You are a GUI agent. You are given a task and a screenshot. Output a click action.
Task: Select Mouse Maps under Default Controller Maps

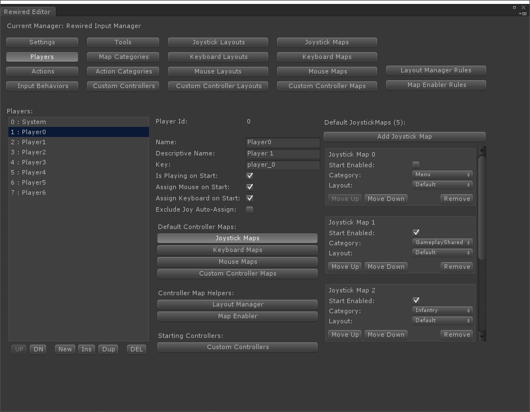[x=237, y=262]
